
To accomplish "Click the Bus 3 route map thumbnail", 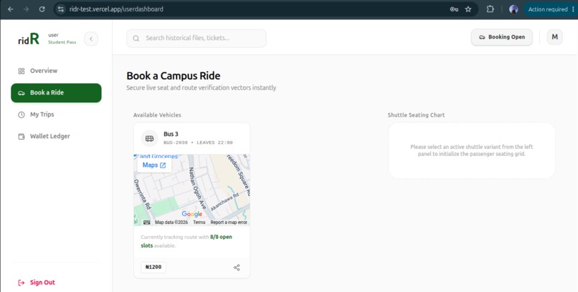I will coord(191,190).
